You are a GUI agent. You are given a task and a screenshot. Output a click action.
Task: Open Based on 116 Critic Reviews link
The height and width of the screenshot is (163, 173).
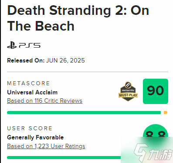(x=45, y=101)
